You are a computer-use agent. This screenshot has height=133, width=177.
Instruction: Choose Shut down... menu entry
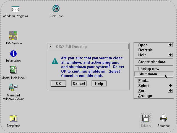coord(154,74)
